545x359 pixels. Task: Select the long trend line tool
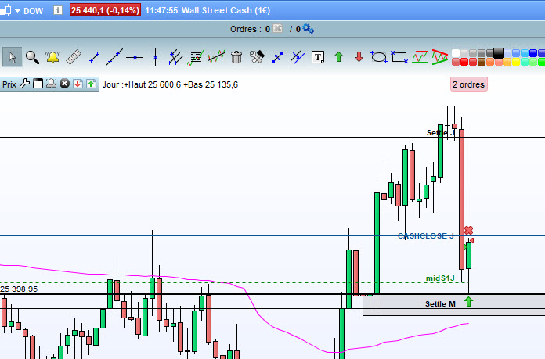click(x=114, y=57)
